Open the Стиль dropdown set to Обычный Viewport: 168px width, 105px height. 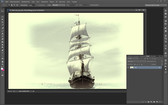pyautogui.click(x=59, y=5)
